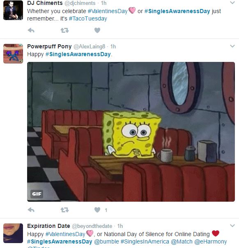Open Expiration Date's lips avatar
The width and height of the screenshot is (239, 248).
pyautogui.click(x=13, y=233)
